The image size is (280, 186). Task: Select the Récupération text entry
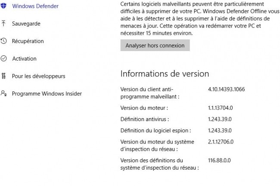click(x=28, y=41)
